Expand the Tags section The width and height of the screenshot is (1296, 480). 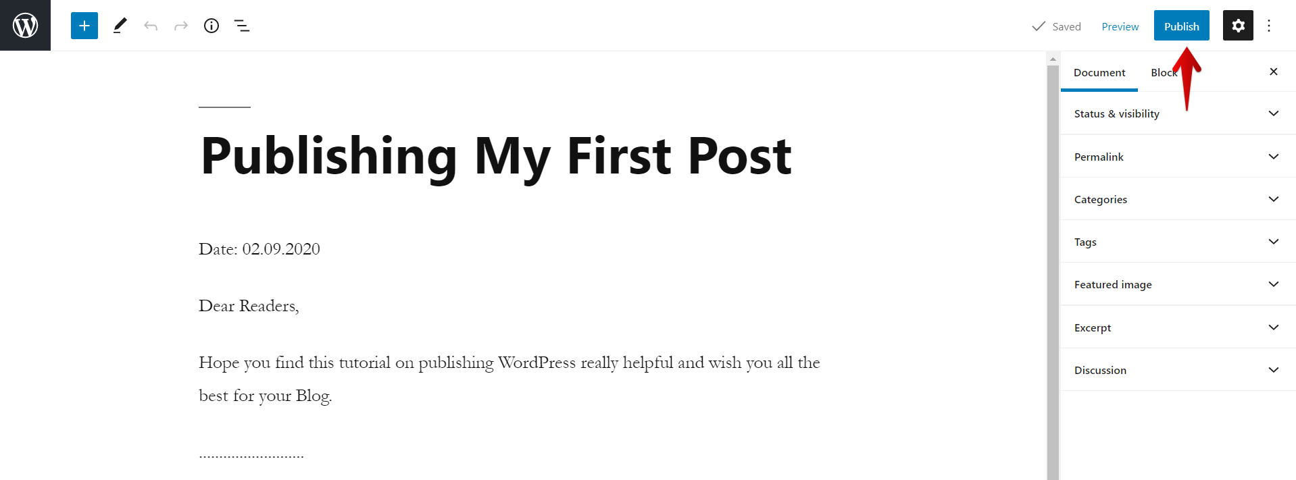(1178, 242)
